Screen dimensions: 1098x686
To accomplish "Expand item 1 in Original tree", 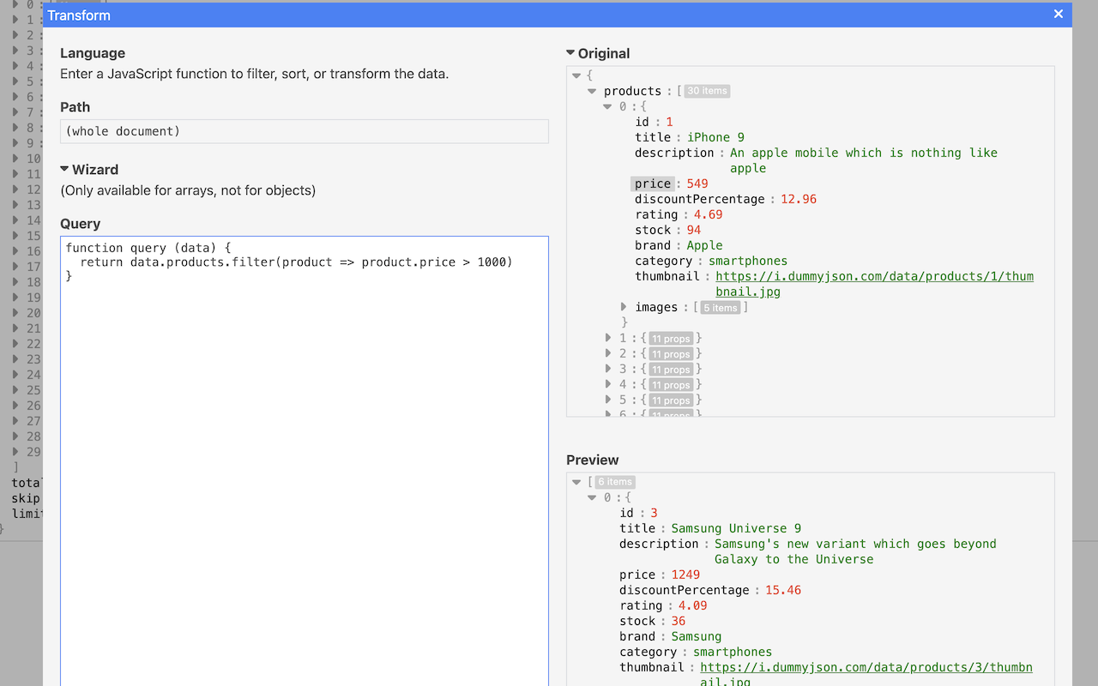I will pos(607,338).
